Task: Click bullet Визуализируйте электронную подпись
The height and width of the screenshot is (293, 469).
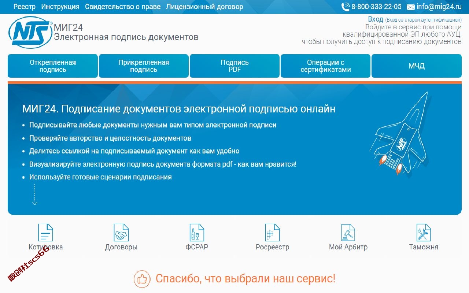Action: coord(163,164)
